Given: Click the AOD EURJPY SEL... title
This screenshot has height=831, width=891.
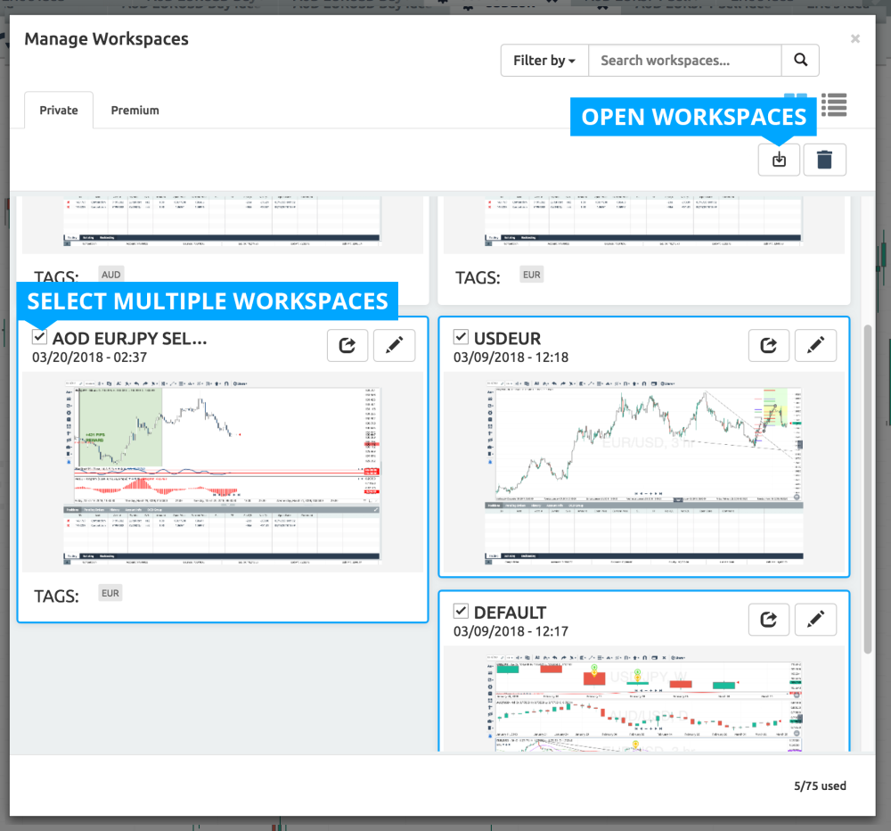Looking at the screenshot, I should (x=130, y=339).
